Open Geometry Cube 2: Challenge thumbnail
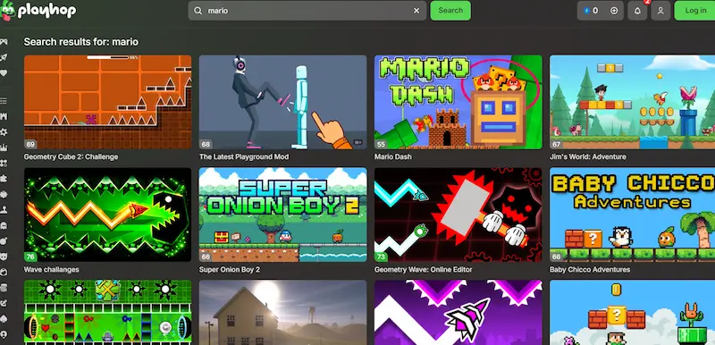This screenshot has height=345, width=715. click(107, 102)
